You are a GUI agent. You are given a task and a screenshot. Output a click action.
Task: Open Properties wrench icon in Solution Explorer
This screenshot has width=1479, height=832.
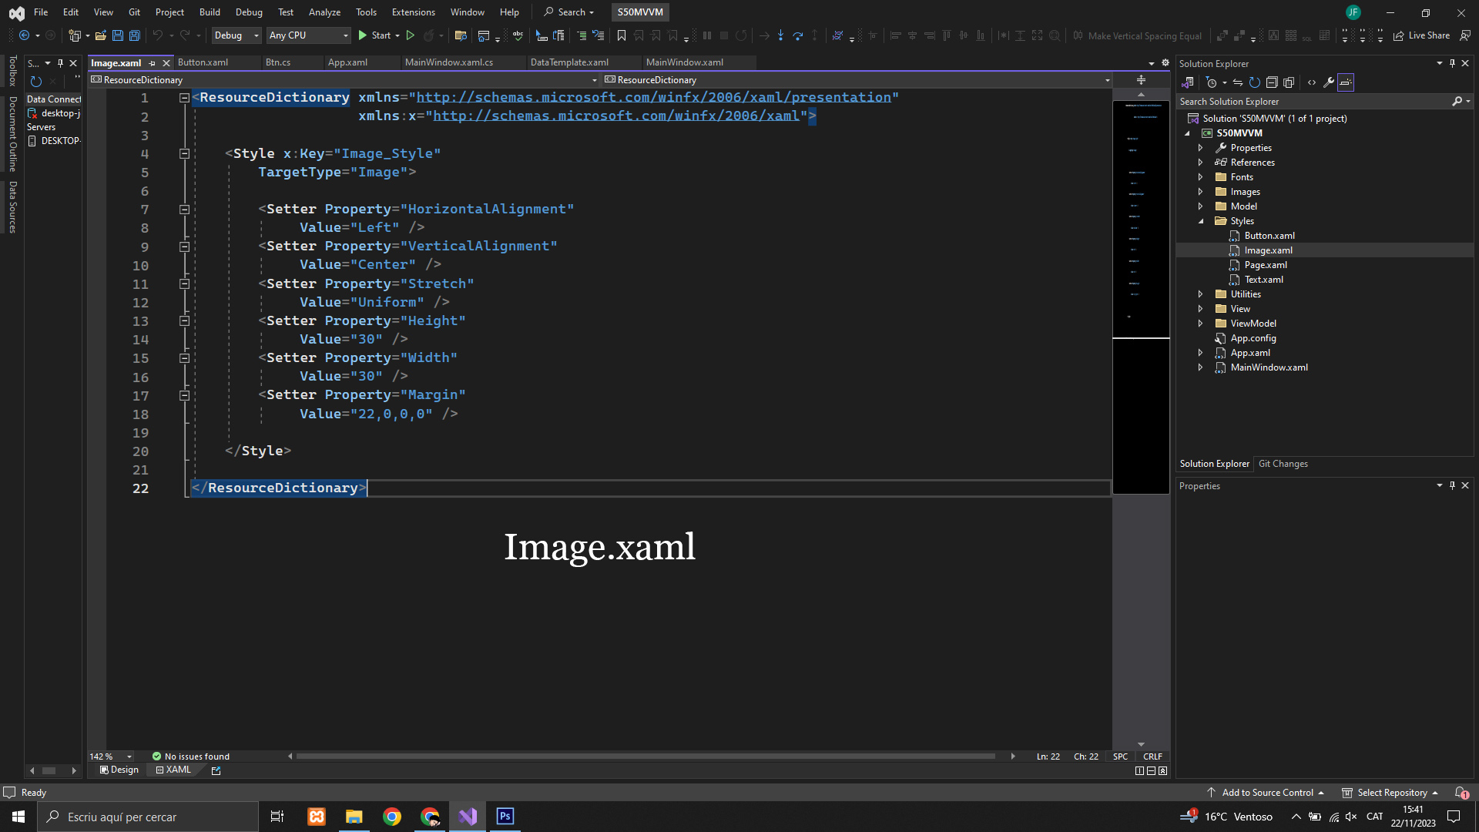(1329, 82)
